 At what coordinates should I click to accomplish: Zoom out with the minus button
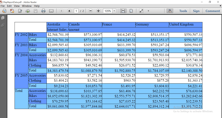pos(90,11)
